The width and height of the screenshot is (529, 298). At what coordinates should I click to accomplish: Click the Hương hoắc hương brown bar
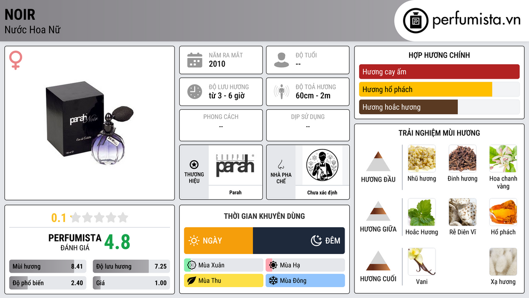408,107
